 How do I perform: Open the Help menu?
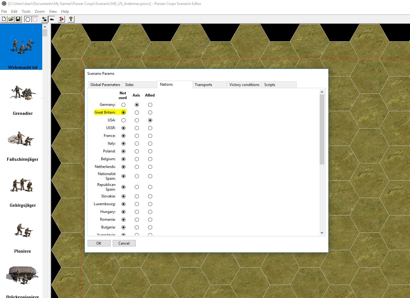point(65,11)
